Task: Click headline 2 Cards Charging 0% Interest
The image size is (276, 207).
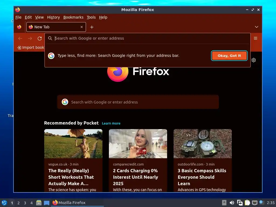Action: tap(136, 177)
